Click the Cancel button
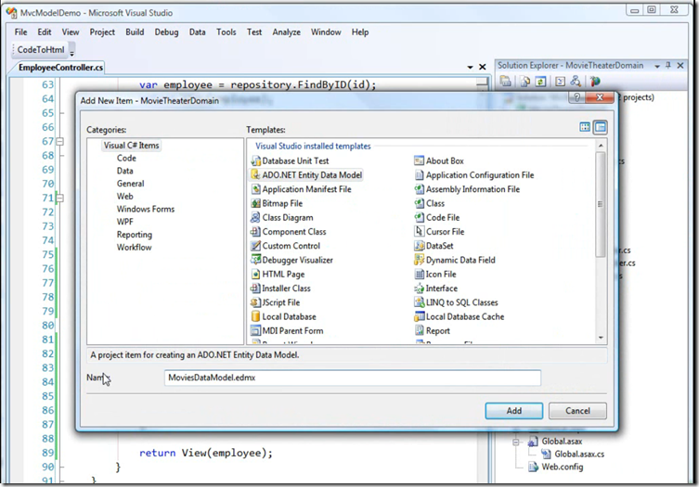The height and width of the screenshot is (487, 699). click(x=577, y=411)
